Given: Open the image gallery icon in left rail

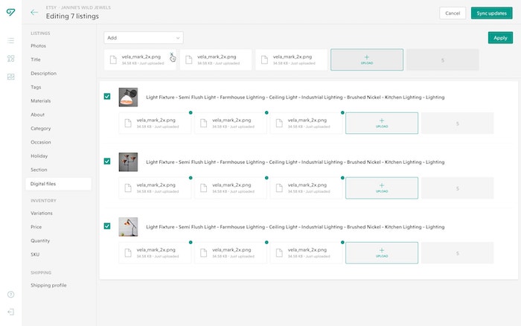Looking at the screenshot, I should [x=10, y=77].
